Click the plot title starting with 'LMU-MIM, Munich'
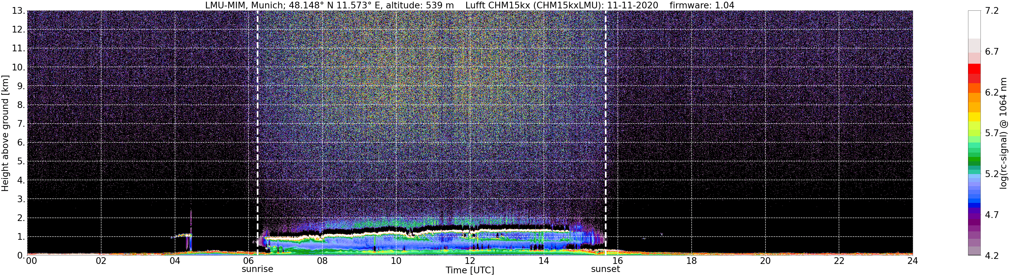The width and height of the screenshot is (1010, 277). point(470,5)
